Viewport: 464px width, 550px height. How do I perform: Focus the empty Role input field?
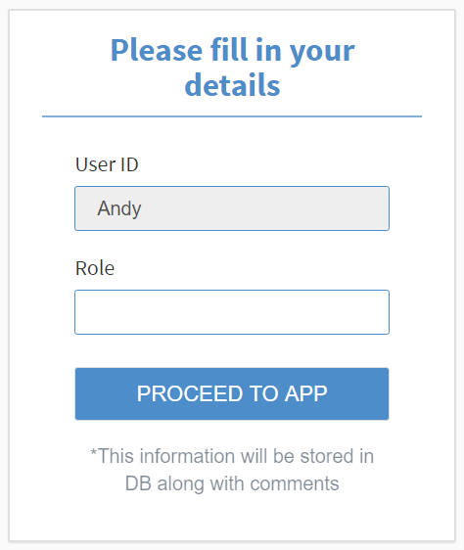232,312
